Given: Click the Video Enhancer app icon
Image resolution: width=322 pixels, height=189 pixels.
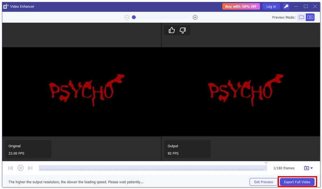Looking at the screenshot, I should [x=6, y=6].
